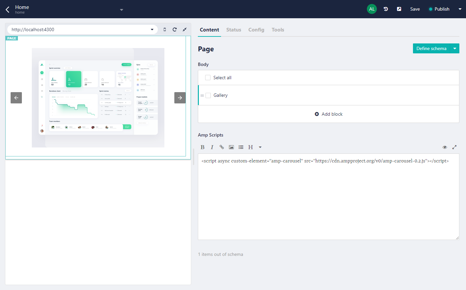Click the Define schema button

[x=431, y=48]
